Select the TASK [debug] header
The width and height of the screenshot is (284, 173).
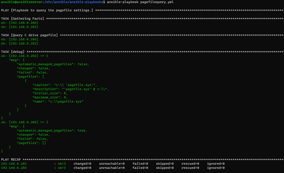point(142,52)
